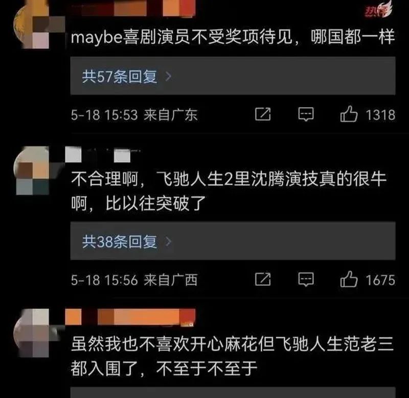Viewport: 409px width, 398px height.
Task: Reply to the 5-18 15:53 comment
Action: point(306,114)
